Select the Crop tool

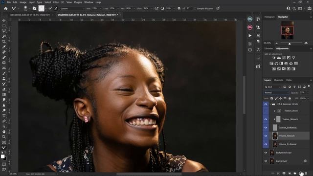(x=4, y=42)
